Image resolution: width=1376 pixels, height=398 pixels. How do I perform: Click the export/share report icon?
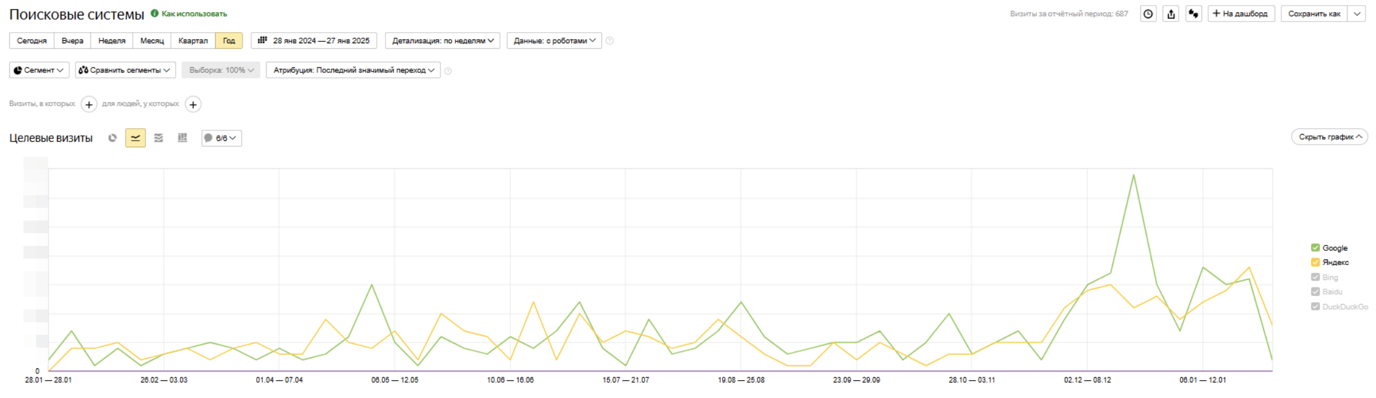click(1171, 14)
